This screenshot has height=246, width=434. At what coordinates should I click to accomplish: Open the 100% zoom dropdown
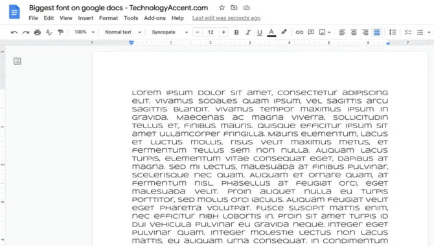click(x=84, y=32)
